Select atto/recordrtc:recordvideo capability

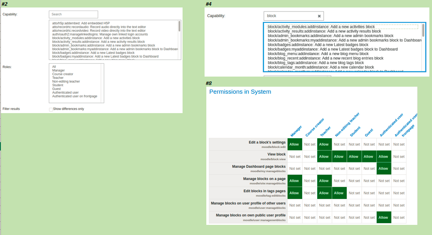click(99, 30)
